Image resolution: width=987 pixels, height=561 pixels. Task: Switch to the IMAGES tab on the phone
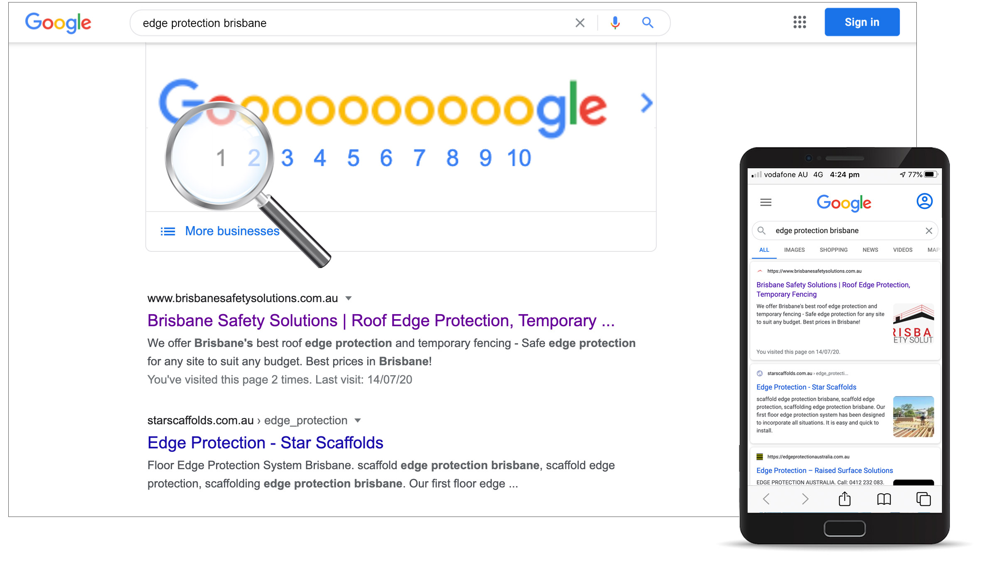pyautogui.click(x=794, y=250)
